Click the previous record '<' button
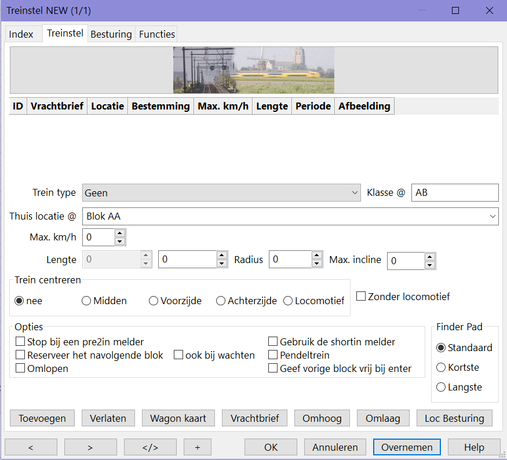507x460 pixels. [x=31, y=447]
